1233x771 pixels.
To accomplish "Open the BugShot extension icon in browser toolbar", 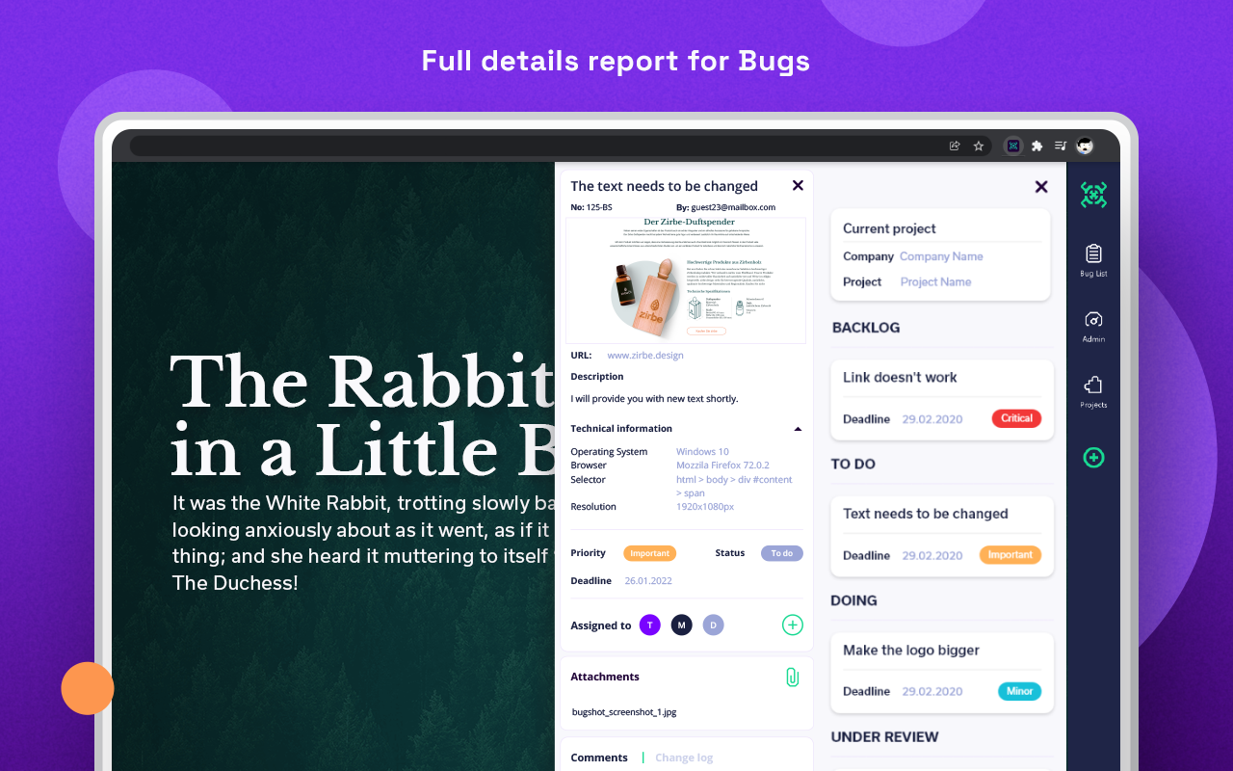I will coord(1012,146).
